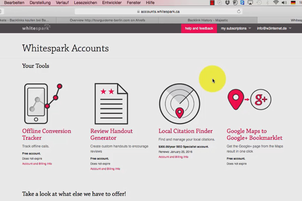Click the Local Citation Finder radar icon
Screen dimensions: 302x201
point(179,104)
